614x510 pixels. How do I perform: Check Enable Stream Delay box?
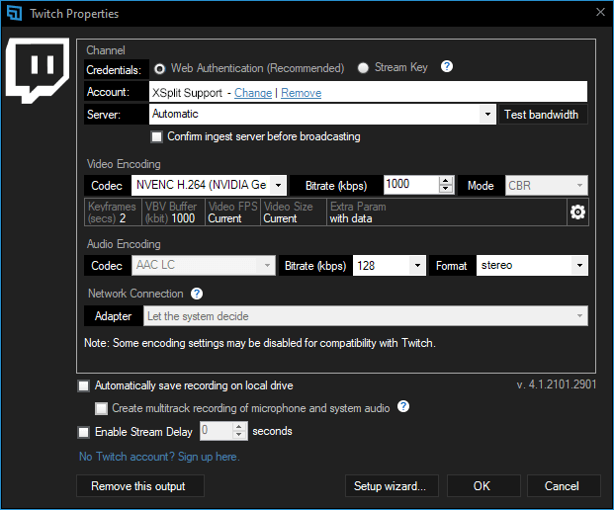[83, 432]
